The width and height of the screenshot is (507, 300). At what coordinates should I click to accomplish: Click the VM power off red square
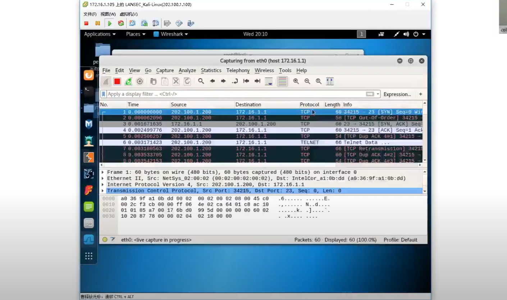click(x=86, y=23)
